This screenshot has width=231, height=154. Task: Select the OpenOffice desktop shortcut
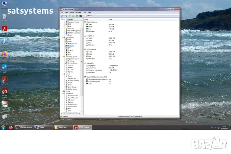(4, 68)
